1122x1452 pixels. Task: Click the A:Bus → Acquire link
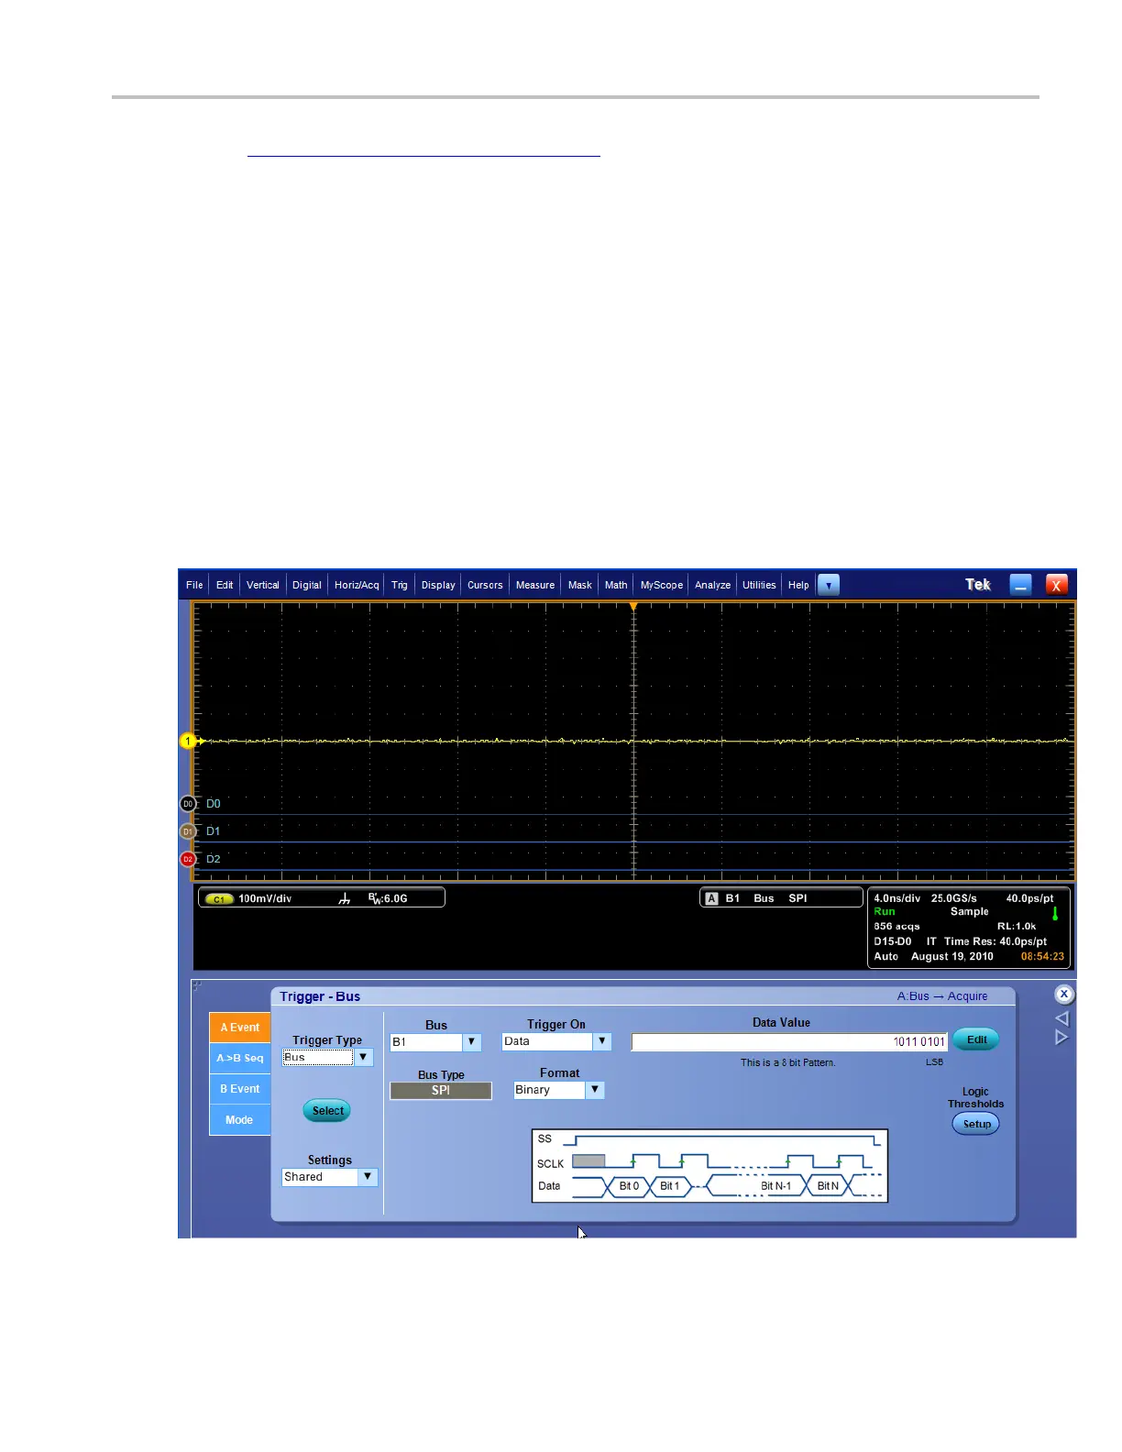pyautogui.click(x=942, y=996)
